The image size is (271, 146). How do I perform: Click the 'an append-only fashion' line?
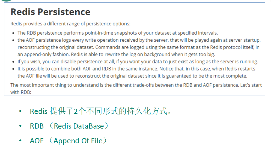(116, 54)
